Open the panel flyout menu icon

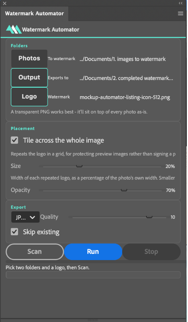180,14
